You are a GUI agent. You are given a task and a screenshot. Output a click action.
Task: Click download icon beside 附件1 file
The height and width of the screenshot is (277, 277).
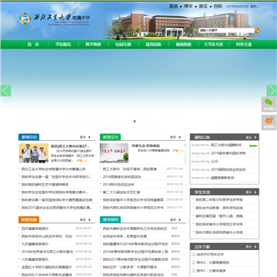tap(194, 271)
